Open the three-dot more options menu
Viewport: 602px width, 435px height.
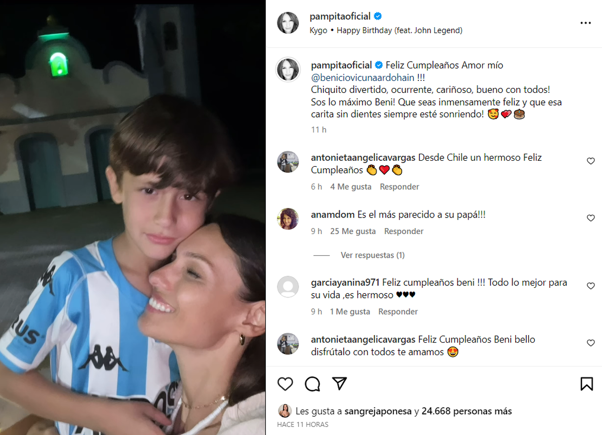pyautogui.click(x=585, y=23)
